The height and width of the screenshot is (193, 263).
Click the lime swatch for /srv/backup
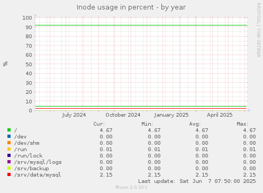click(x=9, y=168)
